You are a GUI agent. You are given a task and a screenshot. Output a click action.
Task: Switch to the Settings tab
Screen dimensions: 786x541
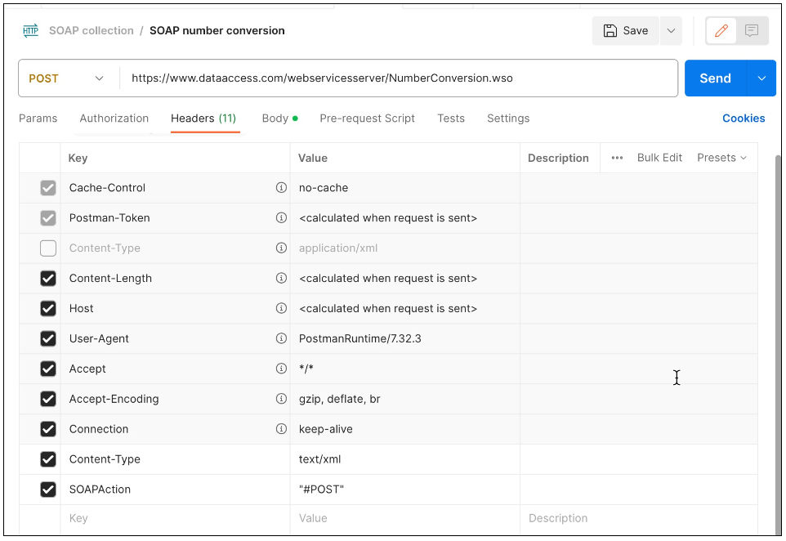[508, 118]
